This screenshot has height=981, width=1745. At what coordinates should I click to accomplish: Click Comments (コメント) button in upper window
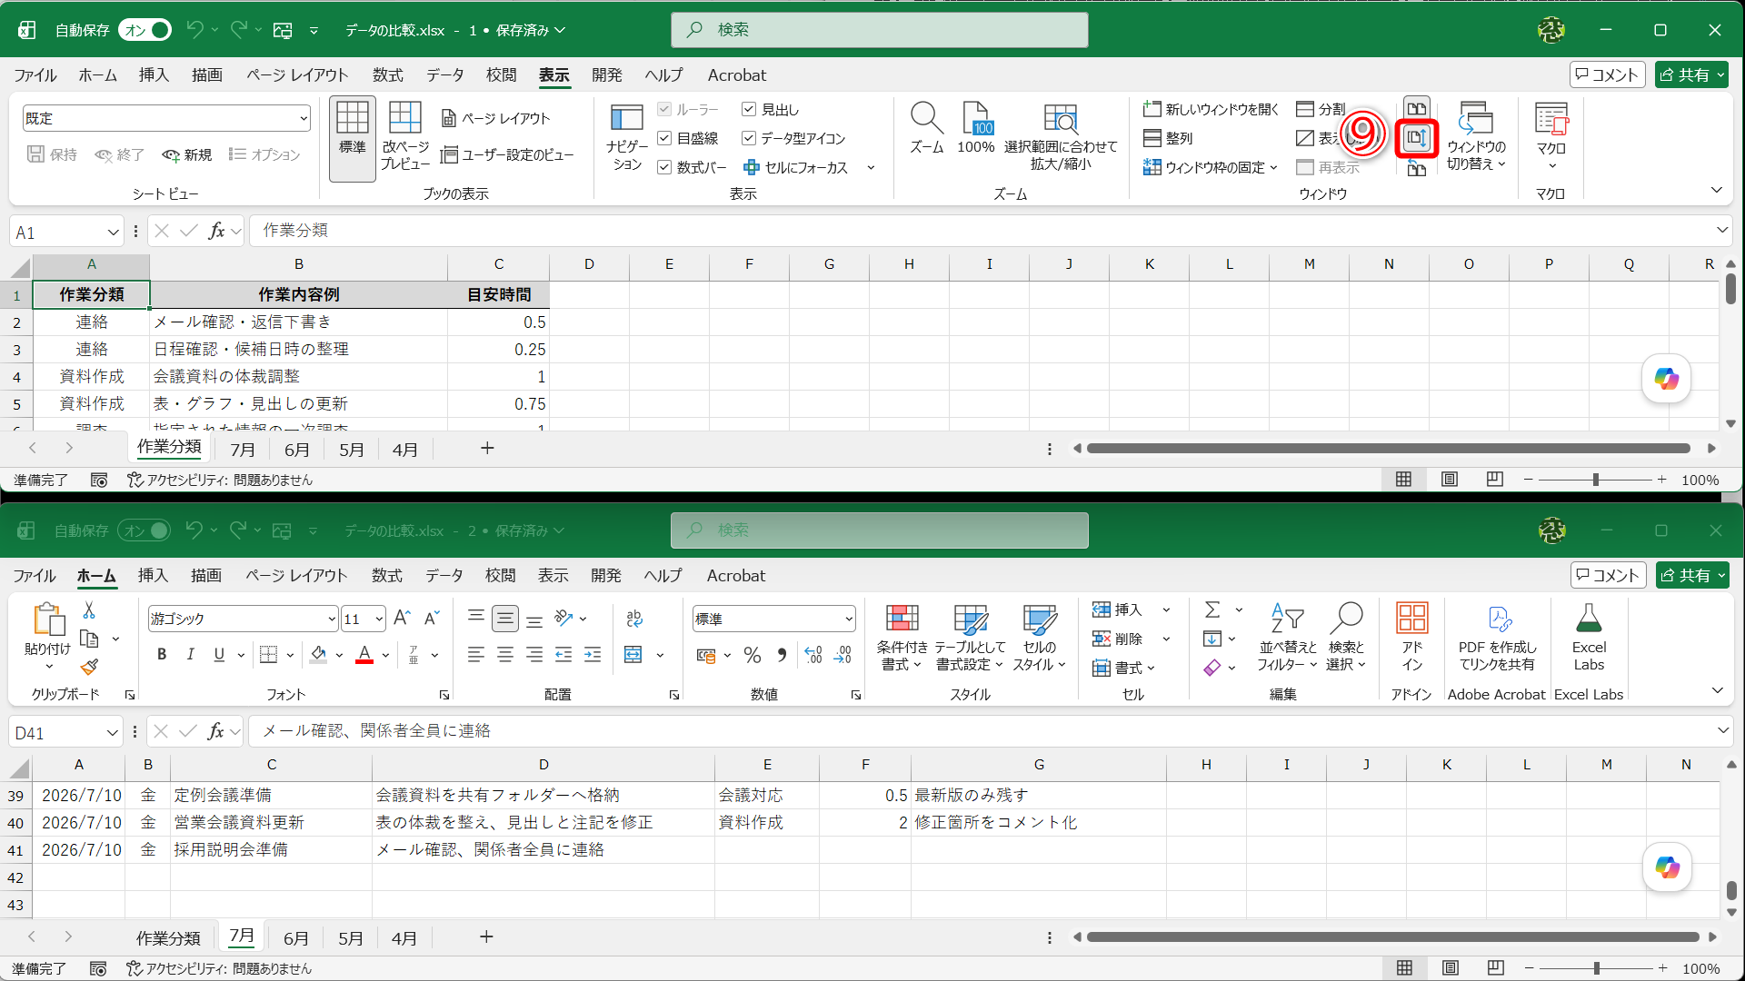click(1608, 75)
